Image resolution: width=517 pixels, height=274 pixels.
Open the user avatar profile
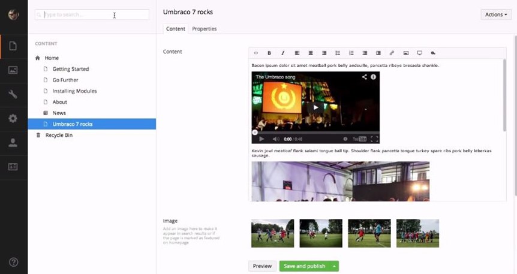coord(14,14)
